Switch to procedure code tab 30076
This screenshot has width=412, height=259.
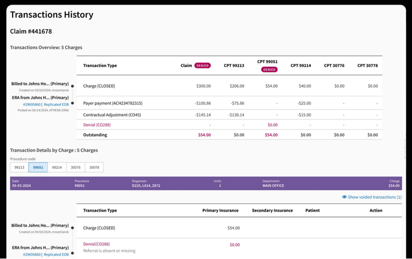coord(76,167)
